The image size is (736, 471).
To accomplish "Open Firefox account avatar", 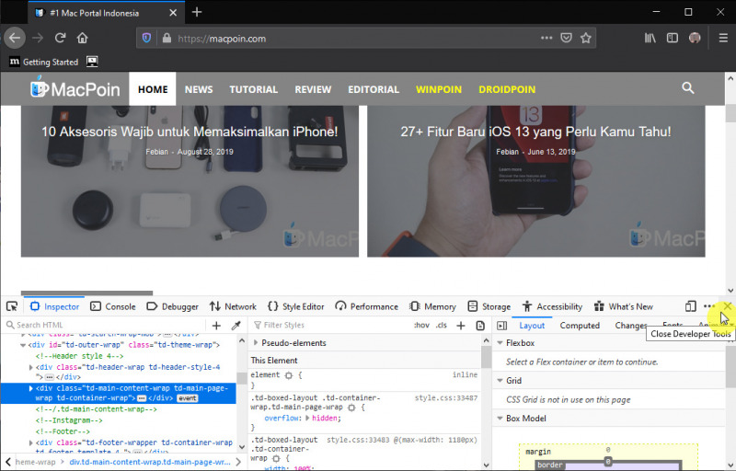I will click(695, 38).
